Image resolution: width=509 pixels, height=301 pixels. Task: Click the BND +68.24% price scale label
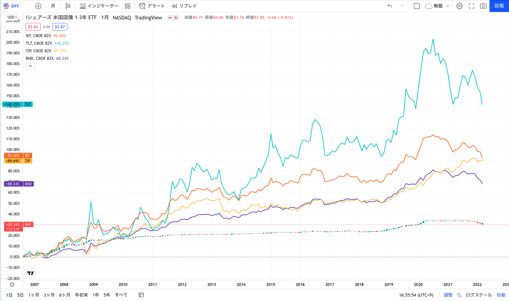[x=19, y=184]
